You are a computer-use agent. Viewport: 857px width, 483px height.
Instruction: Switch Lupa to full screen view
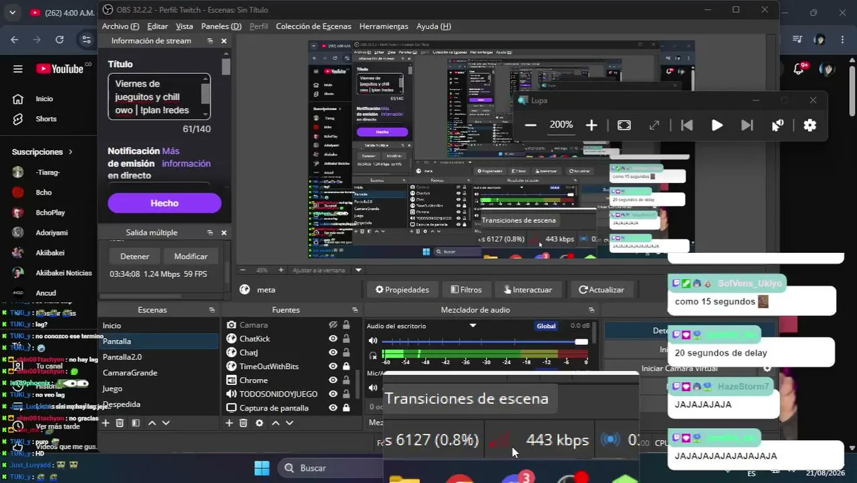[624, 125]
